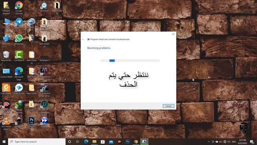This screenshot has width=257, height=145.
Task: Open network settings from the system tray
Action: (x=225, y=142)
